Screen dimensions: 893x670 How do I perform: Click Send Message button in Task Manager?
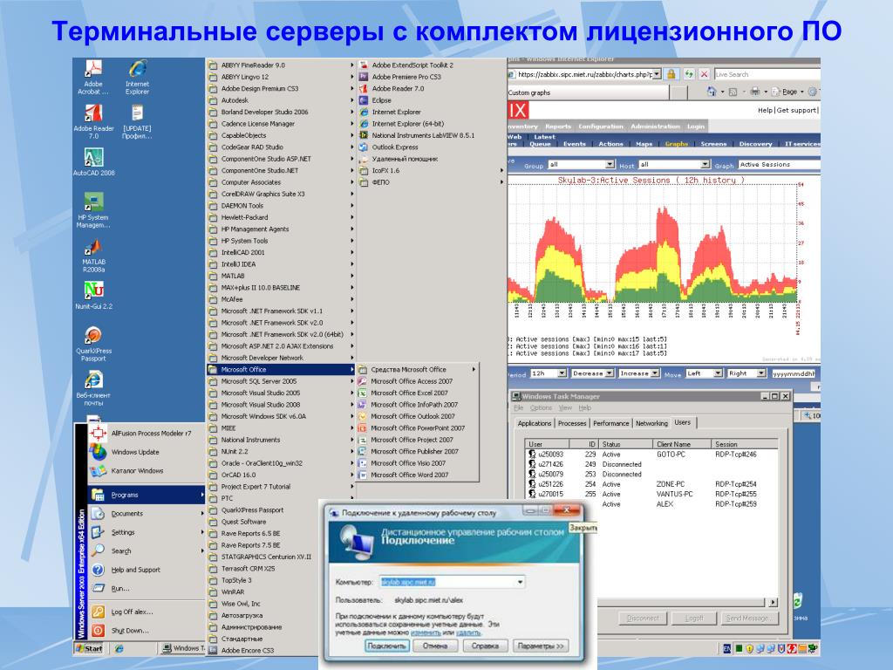click(749, 619)
